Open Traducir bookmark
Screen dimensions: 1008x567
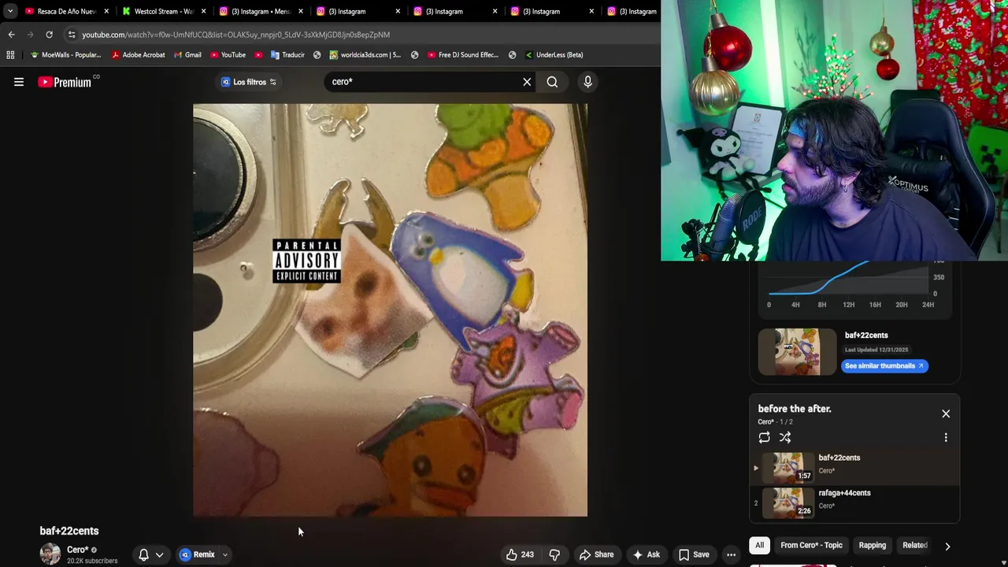[287, 55]
